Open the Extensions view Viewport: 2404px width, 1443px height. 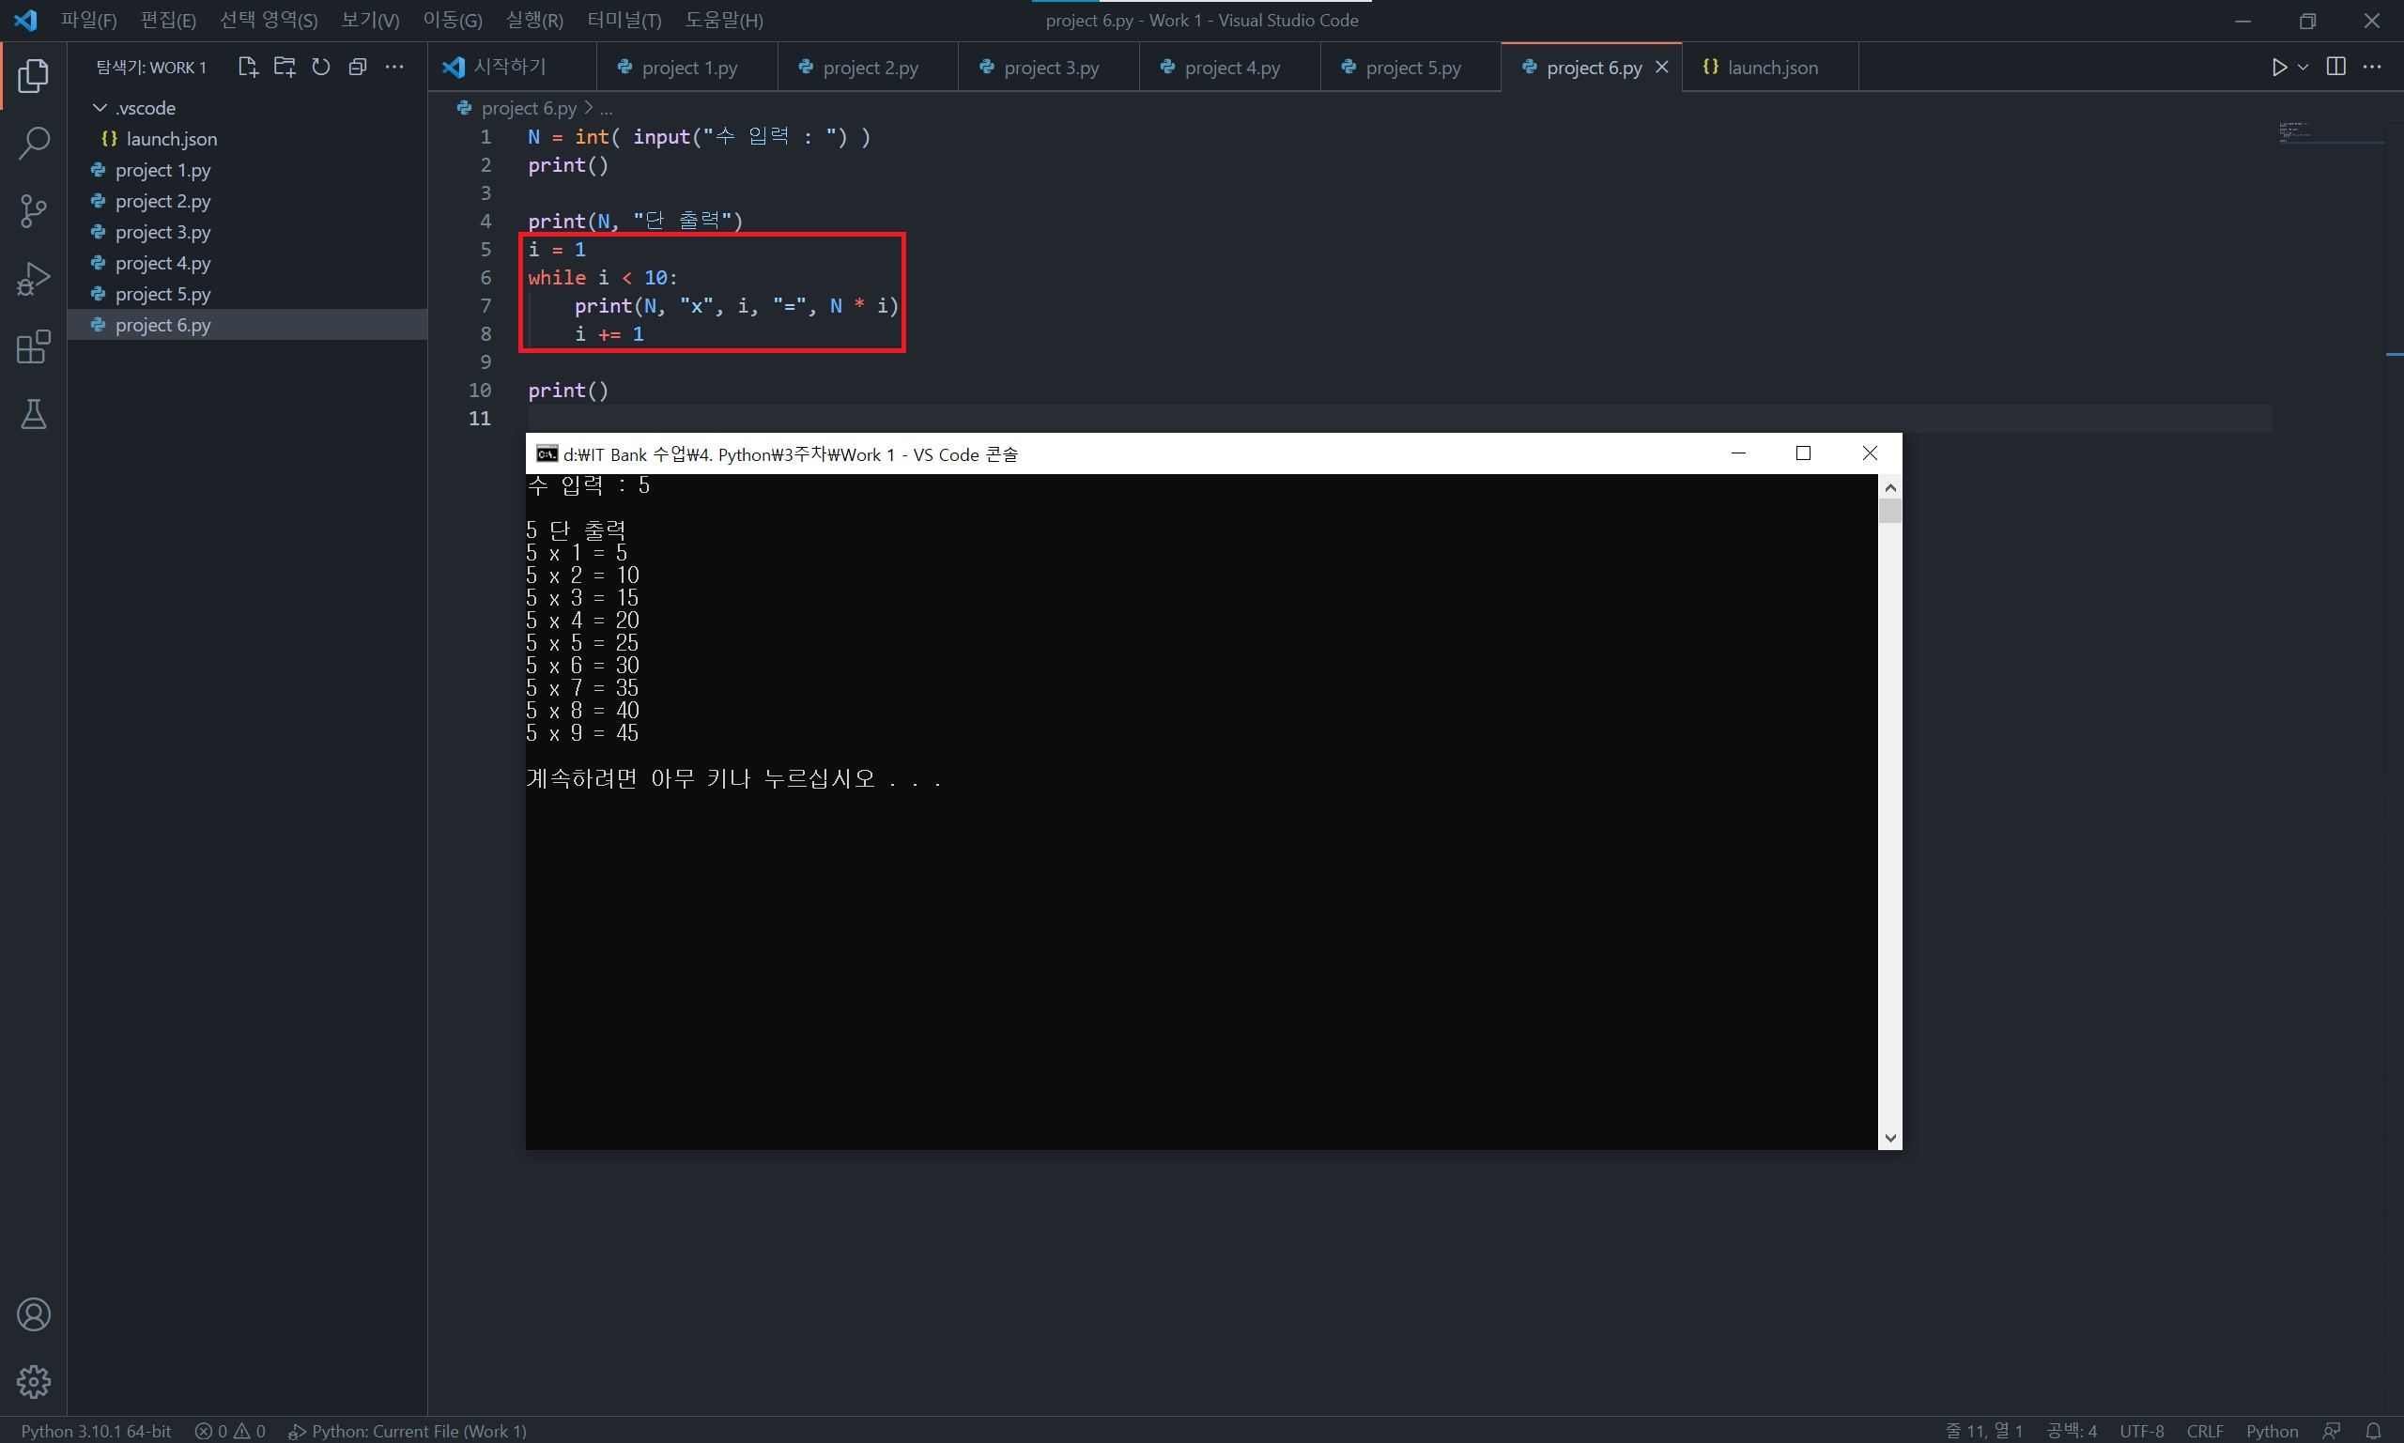pyautogui.click(x=33, y=347)
